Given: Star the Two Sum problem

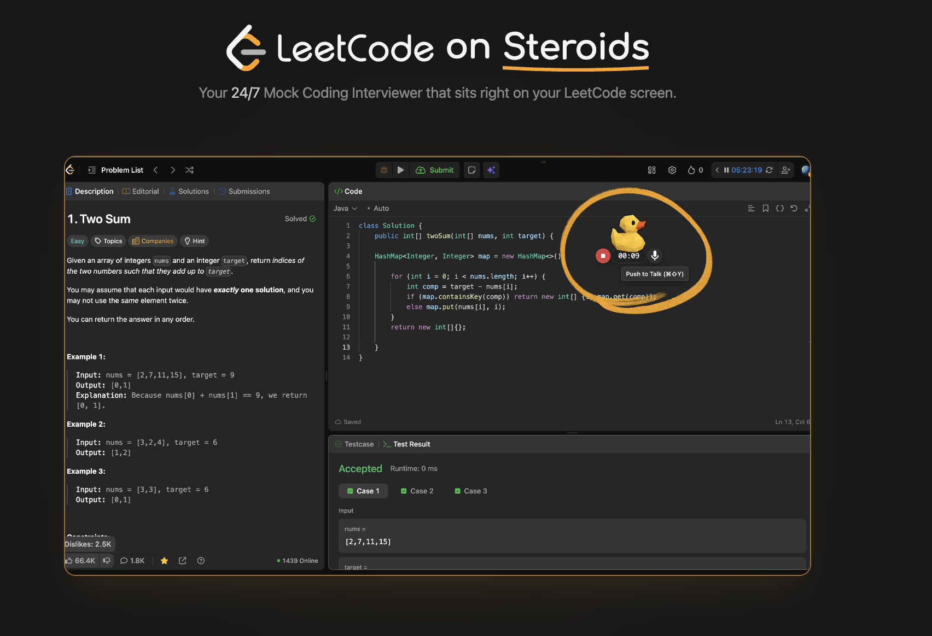Looking at the screenshot, I should [x=164, y=561].
